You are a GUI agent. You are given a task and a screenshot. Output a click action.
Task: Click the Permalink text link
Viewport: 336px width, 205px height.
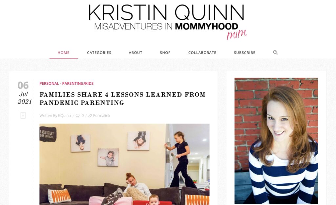click(x=102, y=116)
